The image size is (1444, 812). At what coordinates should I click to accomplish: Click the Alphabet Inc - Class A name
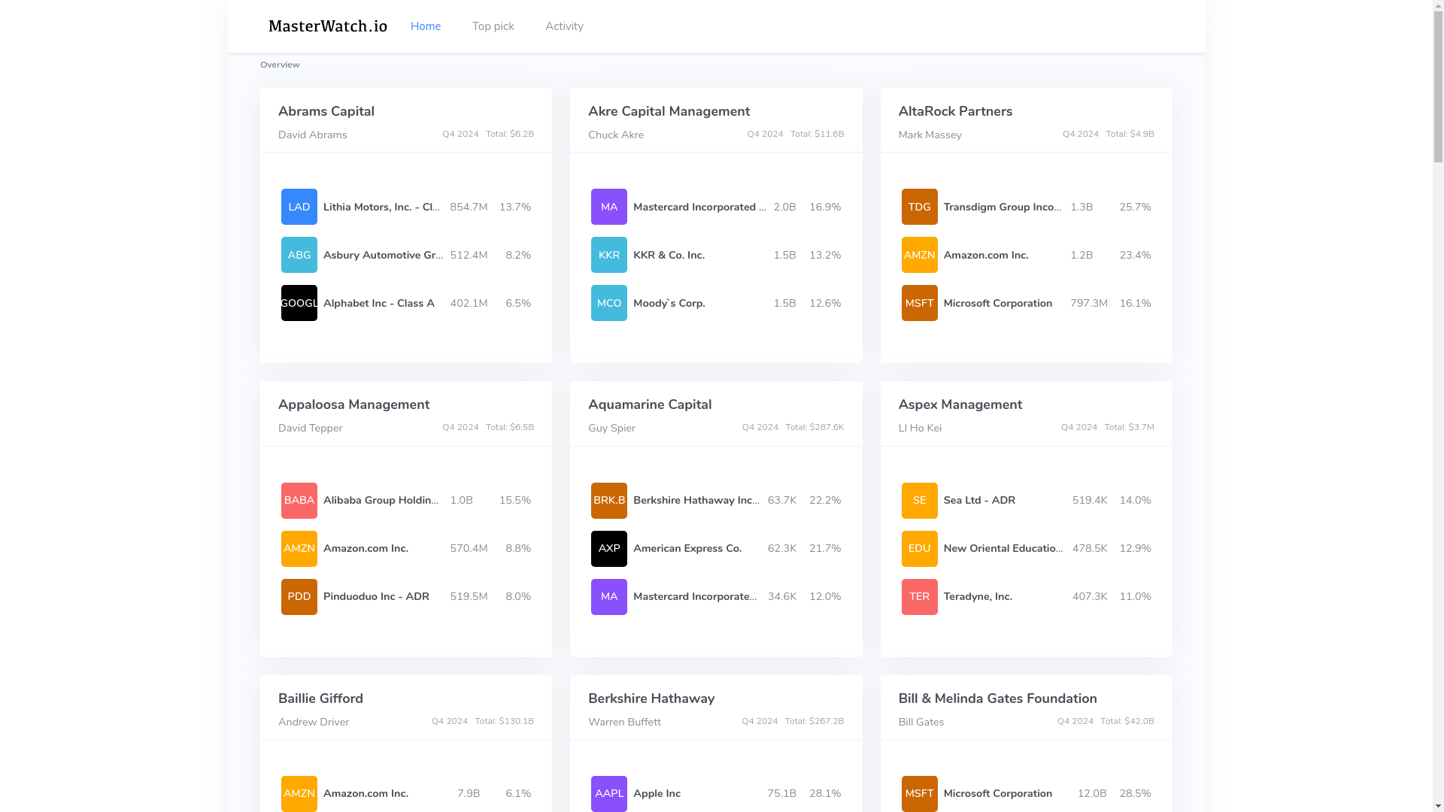click(x=379, y=303)
